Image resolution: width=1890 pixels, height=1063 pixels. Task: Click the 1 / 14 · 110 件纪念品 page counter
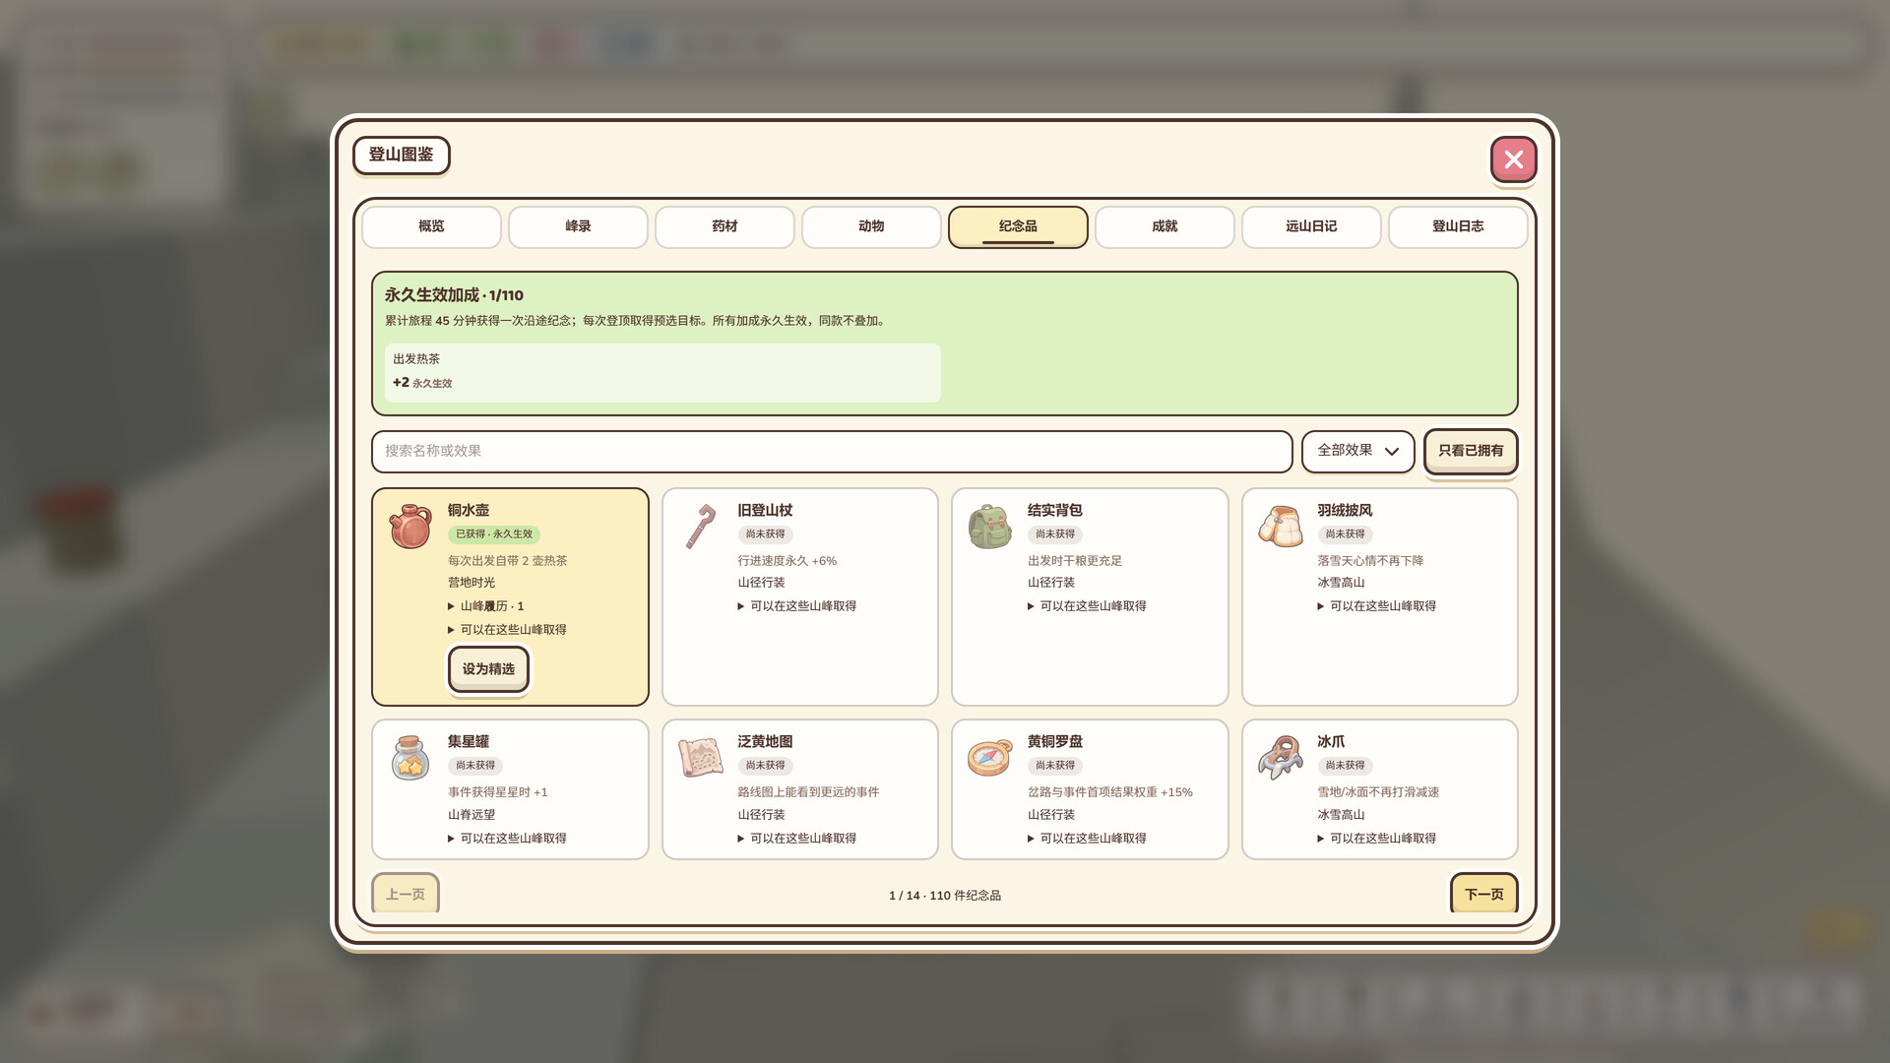coord(945,896)
